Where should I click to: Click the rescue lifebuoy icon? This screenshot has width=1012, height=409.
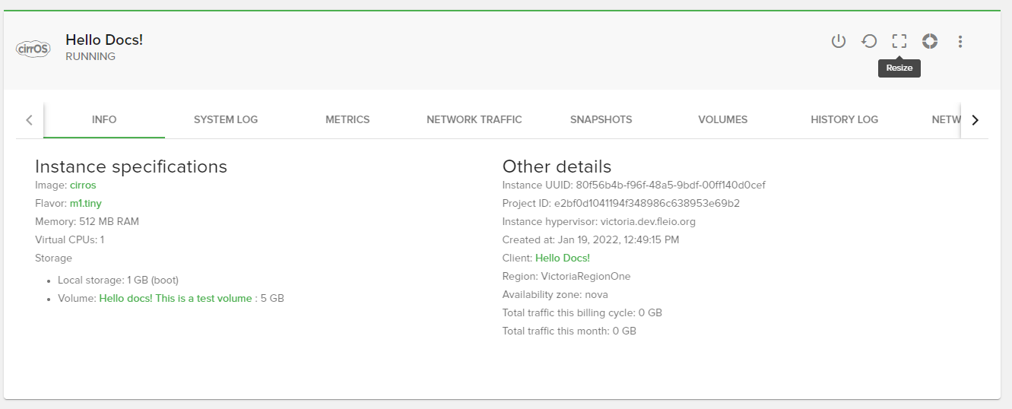pyautogui.click(x=929, y=41)
